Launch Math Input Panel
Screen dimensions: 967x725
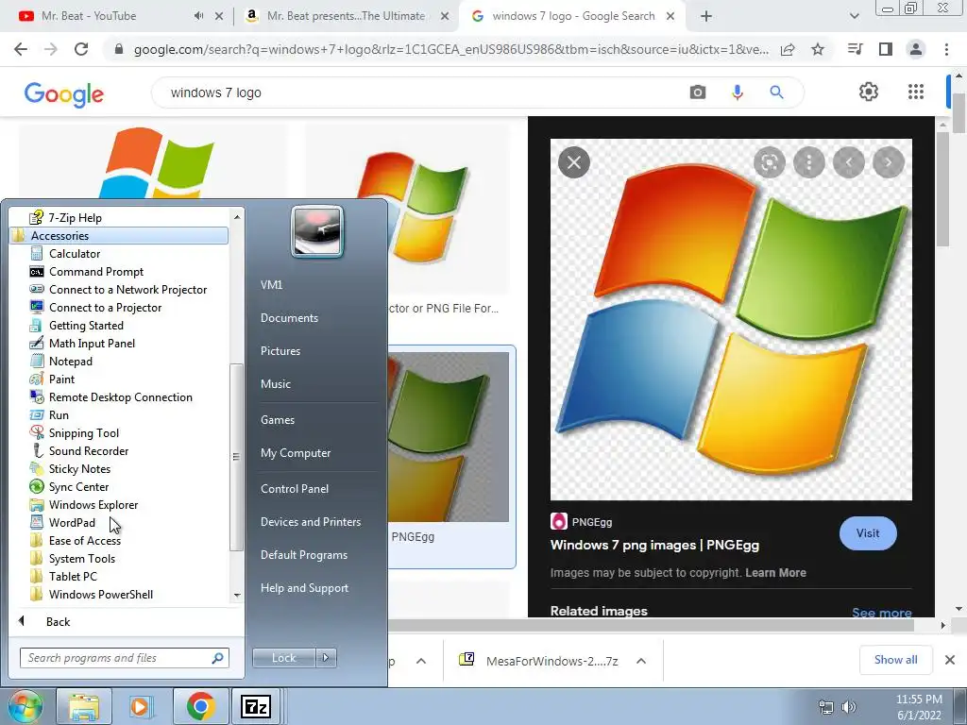[x=92, y=343]
